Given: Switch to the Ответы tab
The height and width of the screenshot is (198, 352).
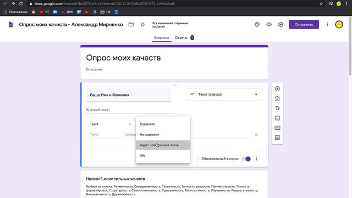Looking at the screenshot, I should coord(181,38).
